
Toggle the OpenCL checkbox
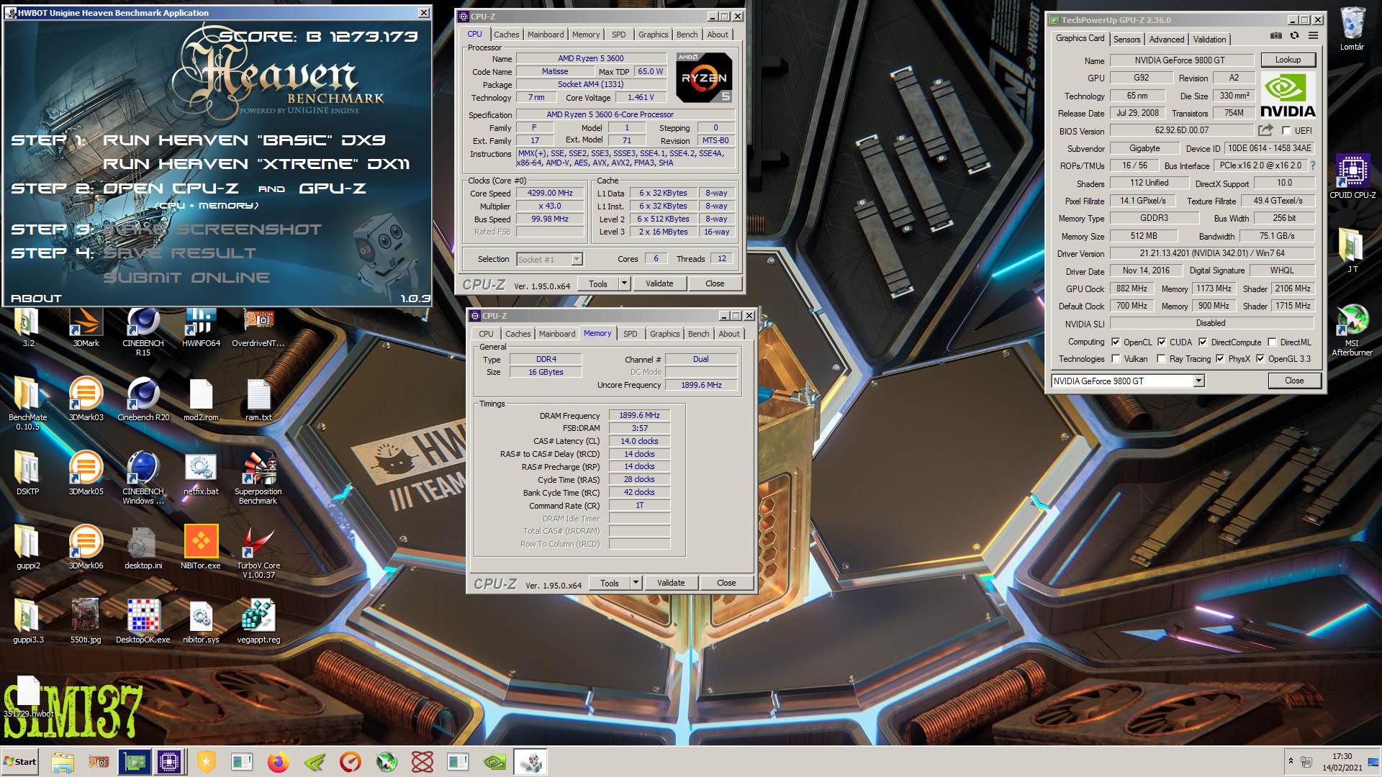(1115, 342)
